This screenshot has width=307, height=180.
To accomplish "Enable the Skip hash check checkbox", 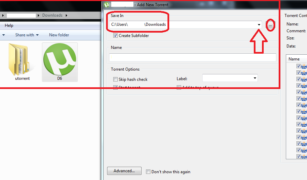I will (115, 79).
